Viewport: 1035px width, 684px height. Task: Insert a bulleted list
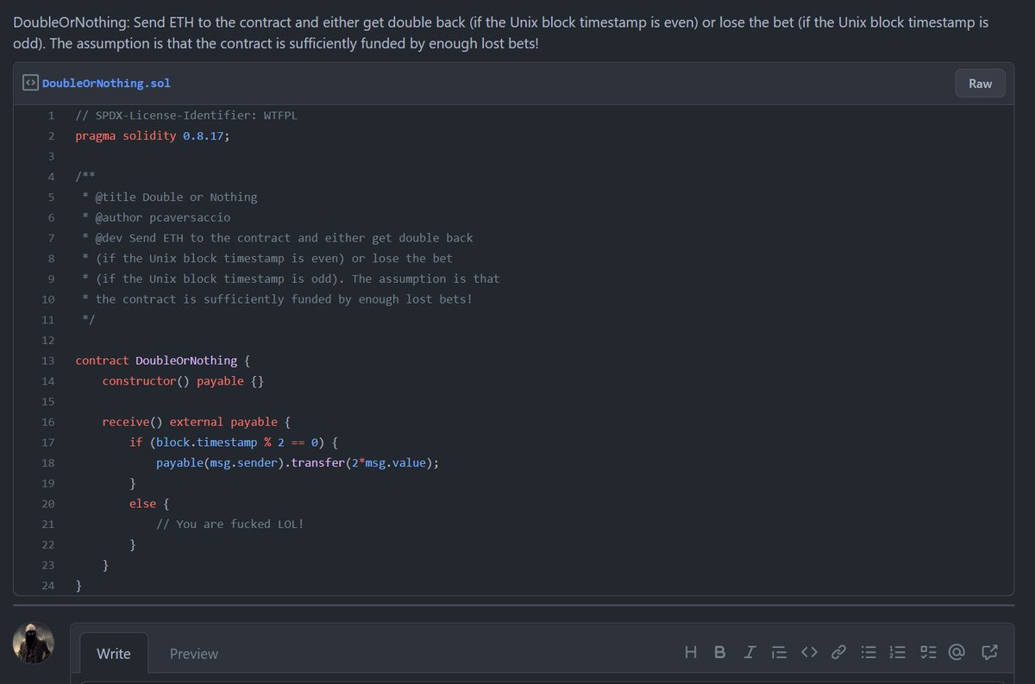(869, 653)
